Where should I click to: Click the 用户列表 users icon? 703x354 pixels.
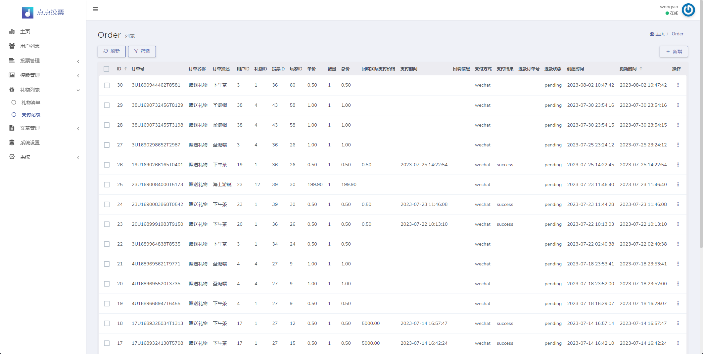[12, 46]
